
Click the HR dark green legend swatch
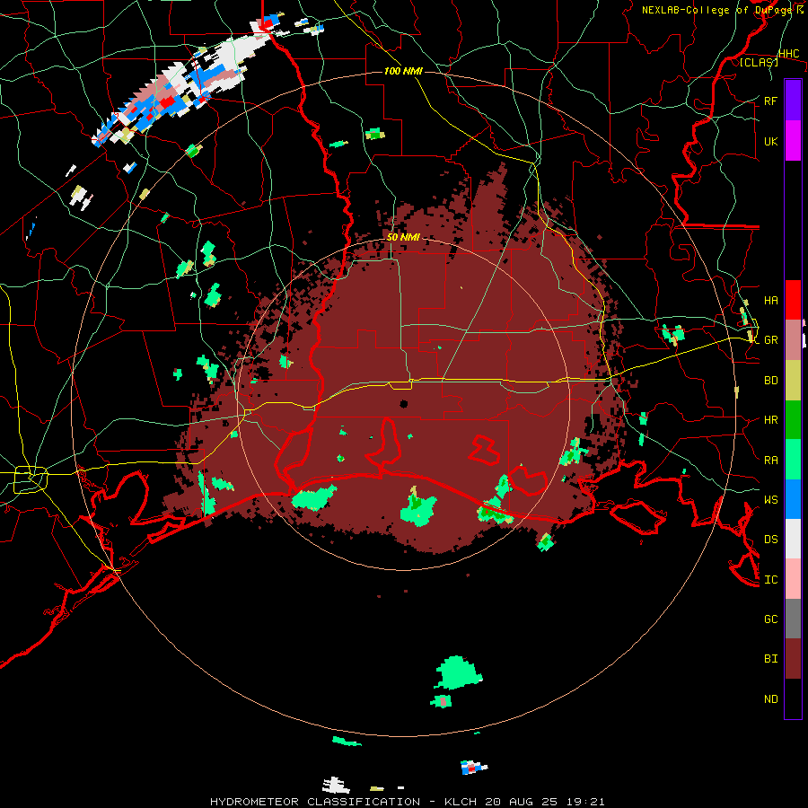[x=793, y=419]
